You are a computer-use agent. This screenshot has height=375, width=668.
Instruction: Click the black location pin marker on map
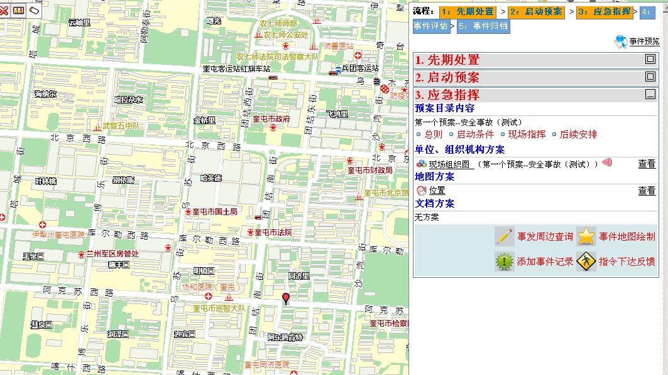[286, 298]
